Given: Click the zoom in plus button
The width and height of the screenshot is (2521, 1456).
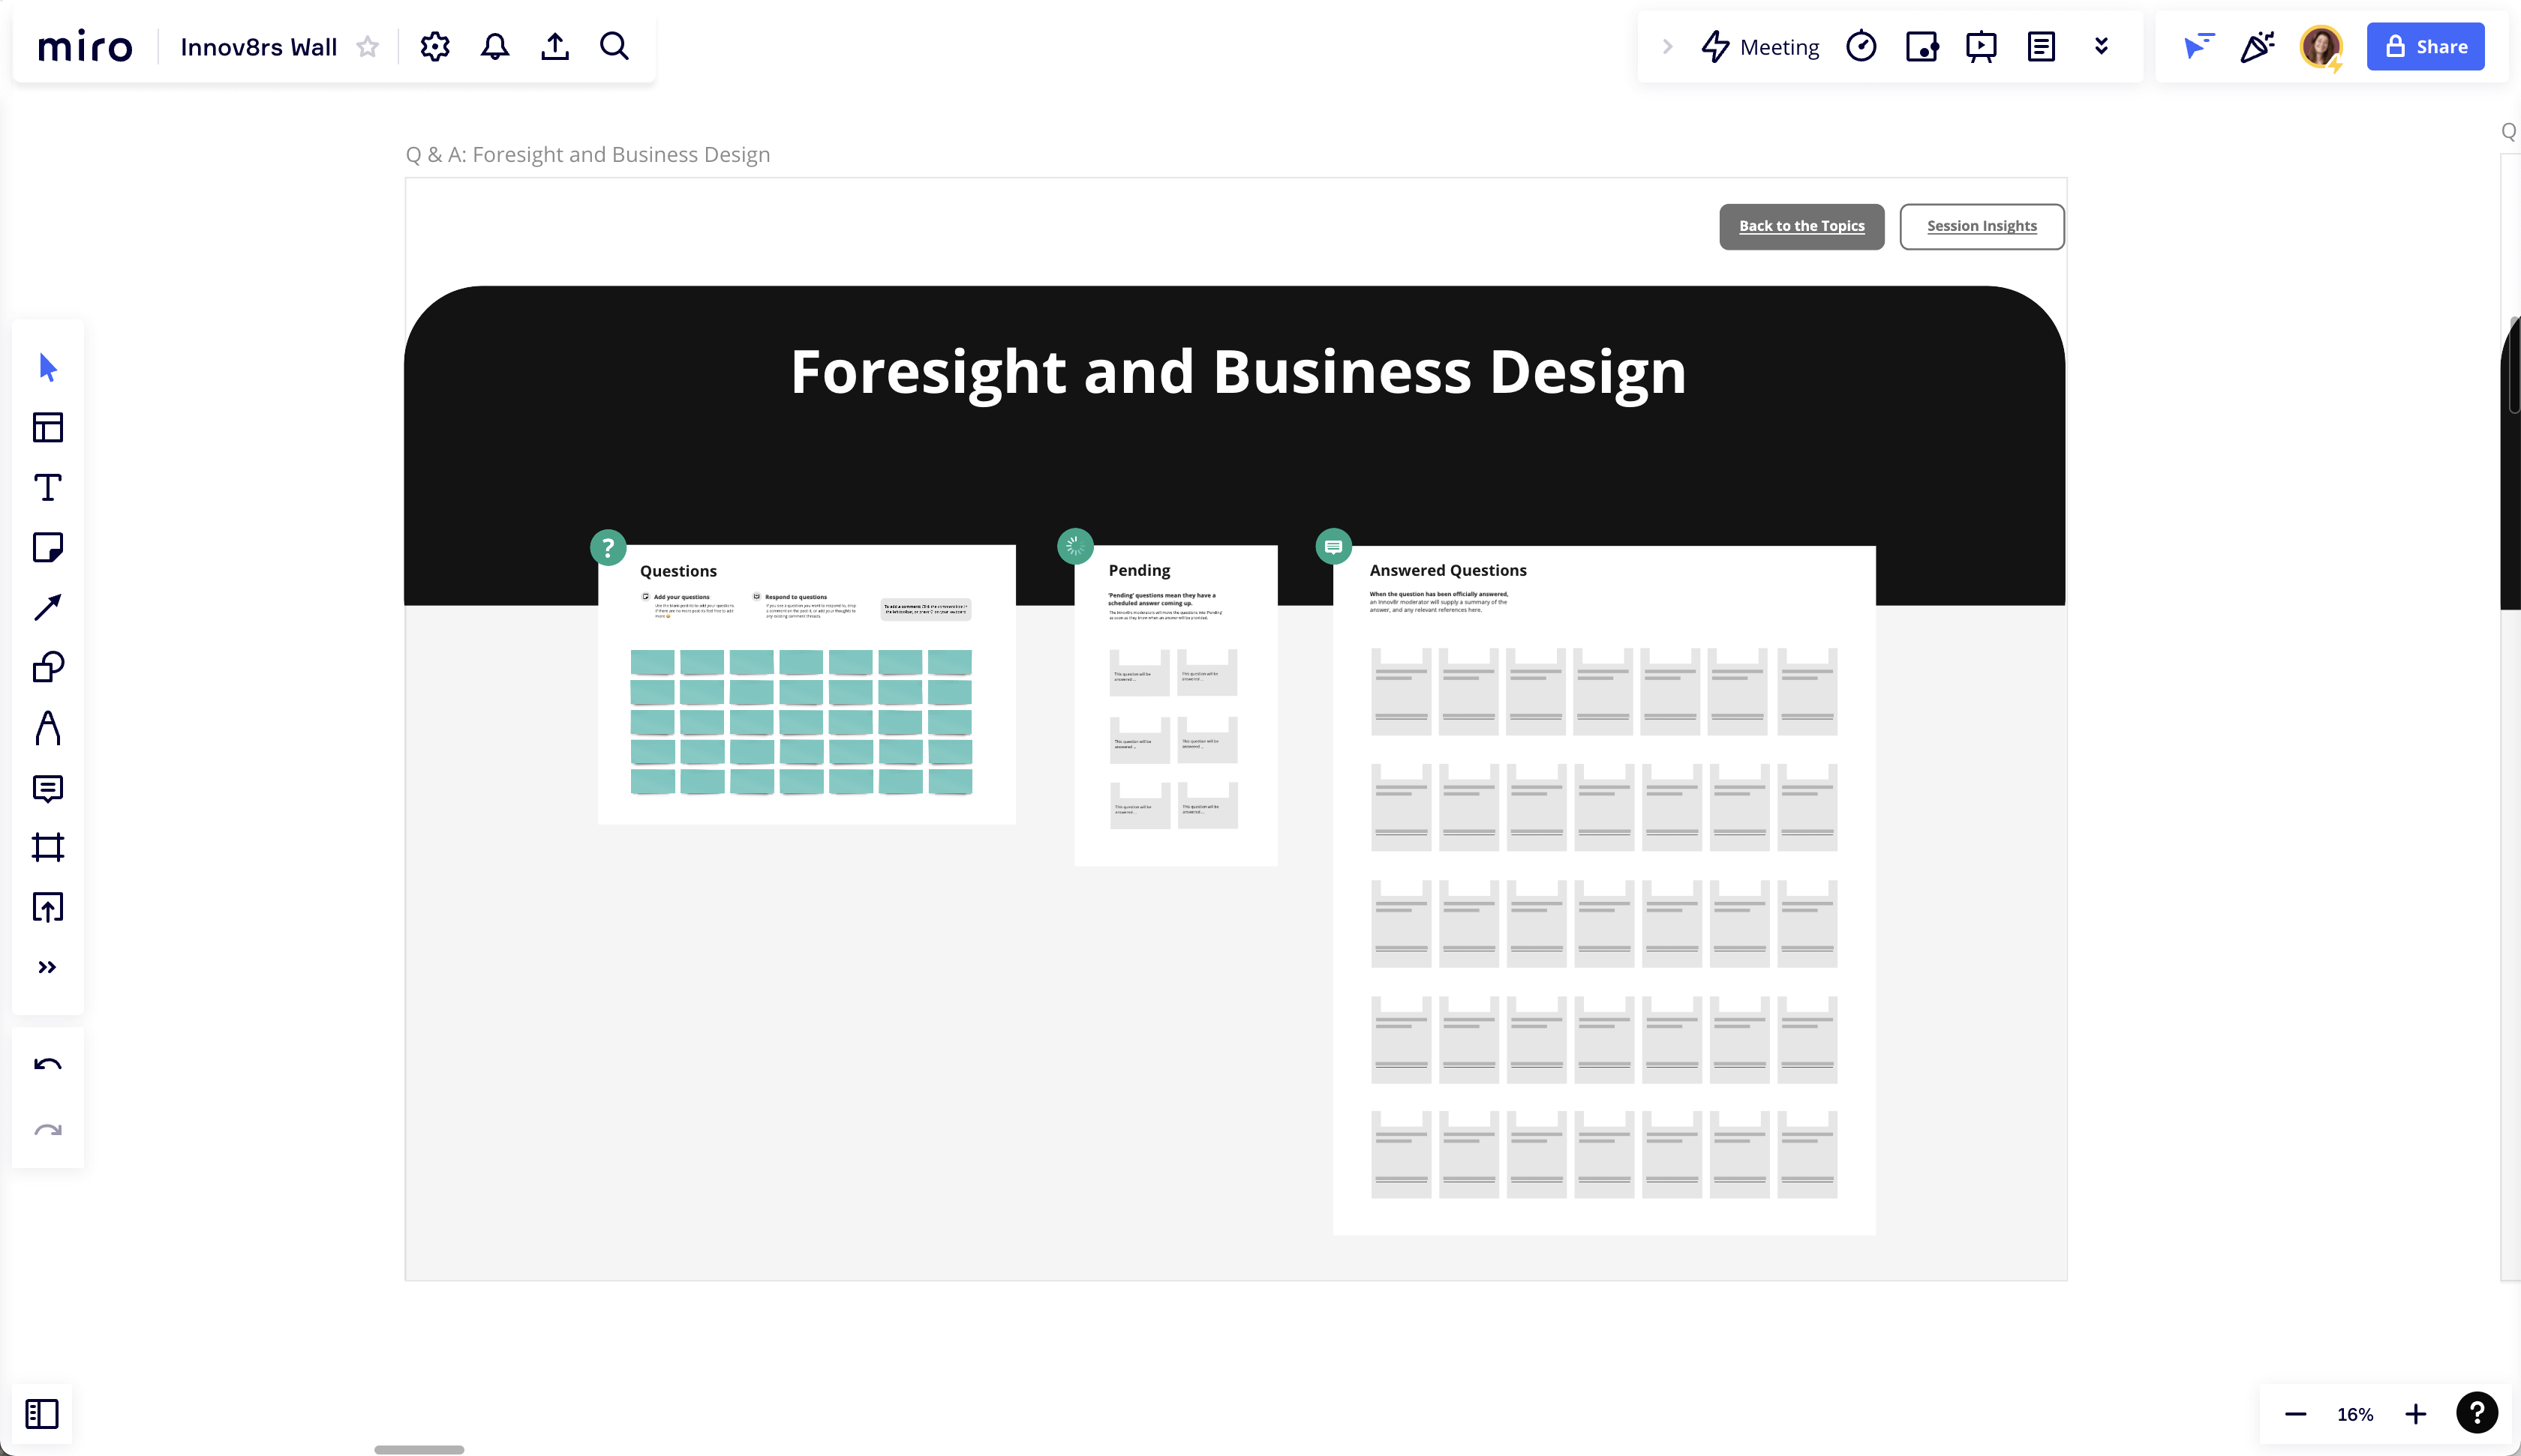Looking at the screenshot, I should [x=2416, y=1414].
